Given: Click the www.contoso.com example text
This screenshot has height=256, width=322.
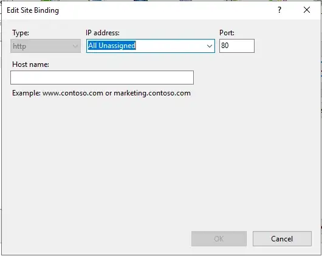Looking at the screenshot, I should (x=73, y=93).
